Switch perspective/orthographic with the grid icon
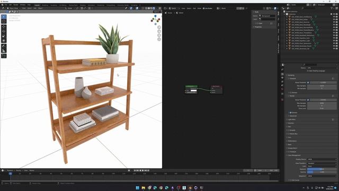Screen dimensions: 339x191 click(x=159, y=39)
